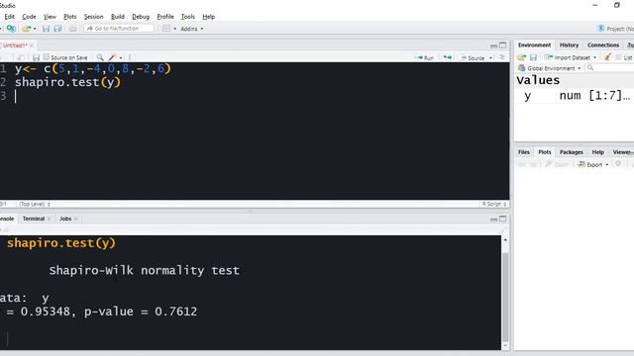Compile report notebook icon in editor
634x356 pixels.
132,57
